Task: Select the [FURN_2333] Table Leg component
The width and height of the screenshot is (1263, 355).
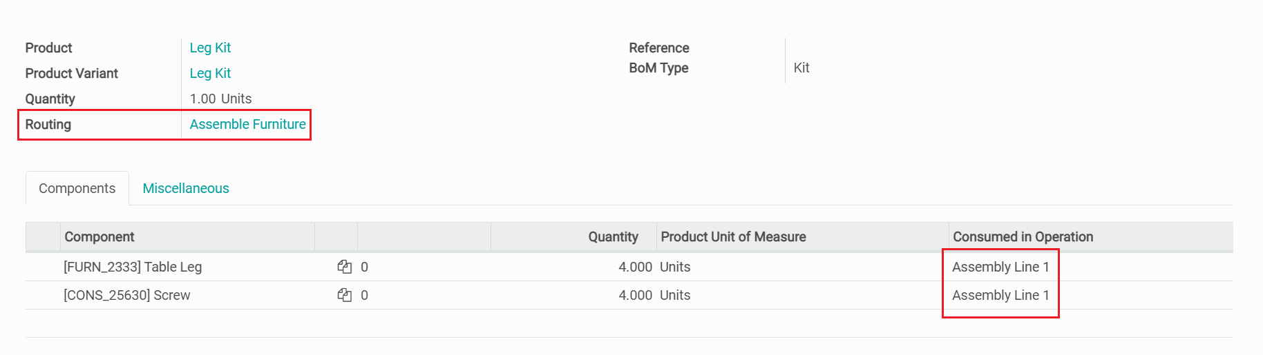Action: pyautogui.click(x=133, y=267)
